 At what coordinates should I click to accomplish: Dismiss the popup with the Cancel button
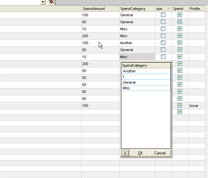pos(160,153)
